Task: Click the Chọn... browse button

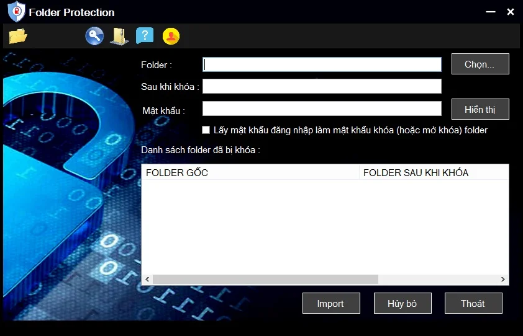Action: (480, 64)
